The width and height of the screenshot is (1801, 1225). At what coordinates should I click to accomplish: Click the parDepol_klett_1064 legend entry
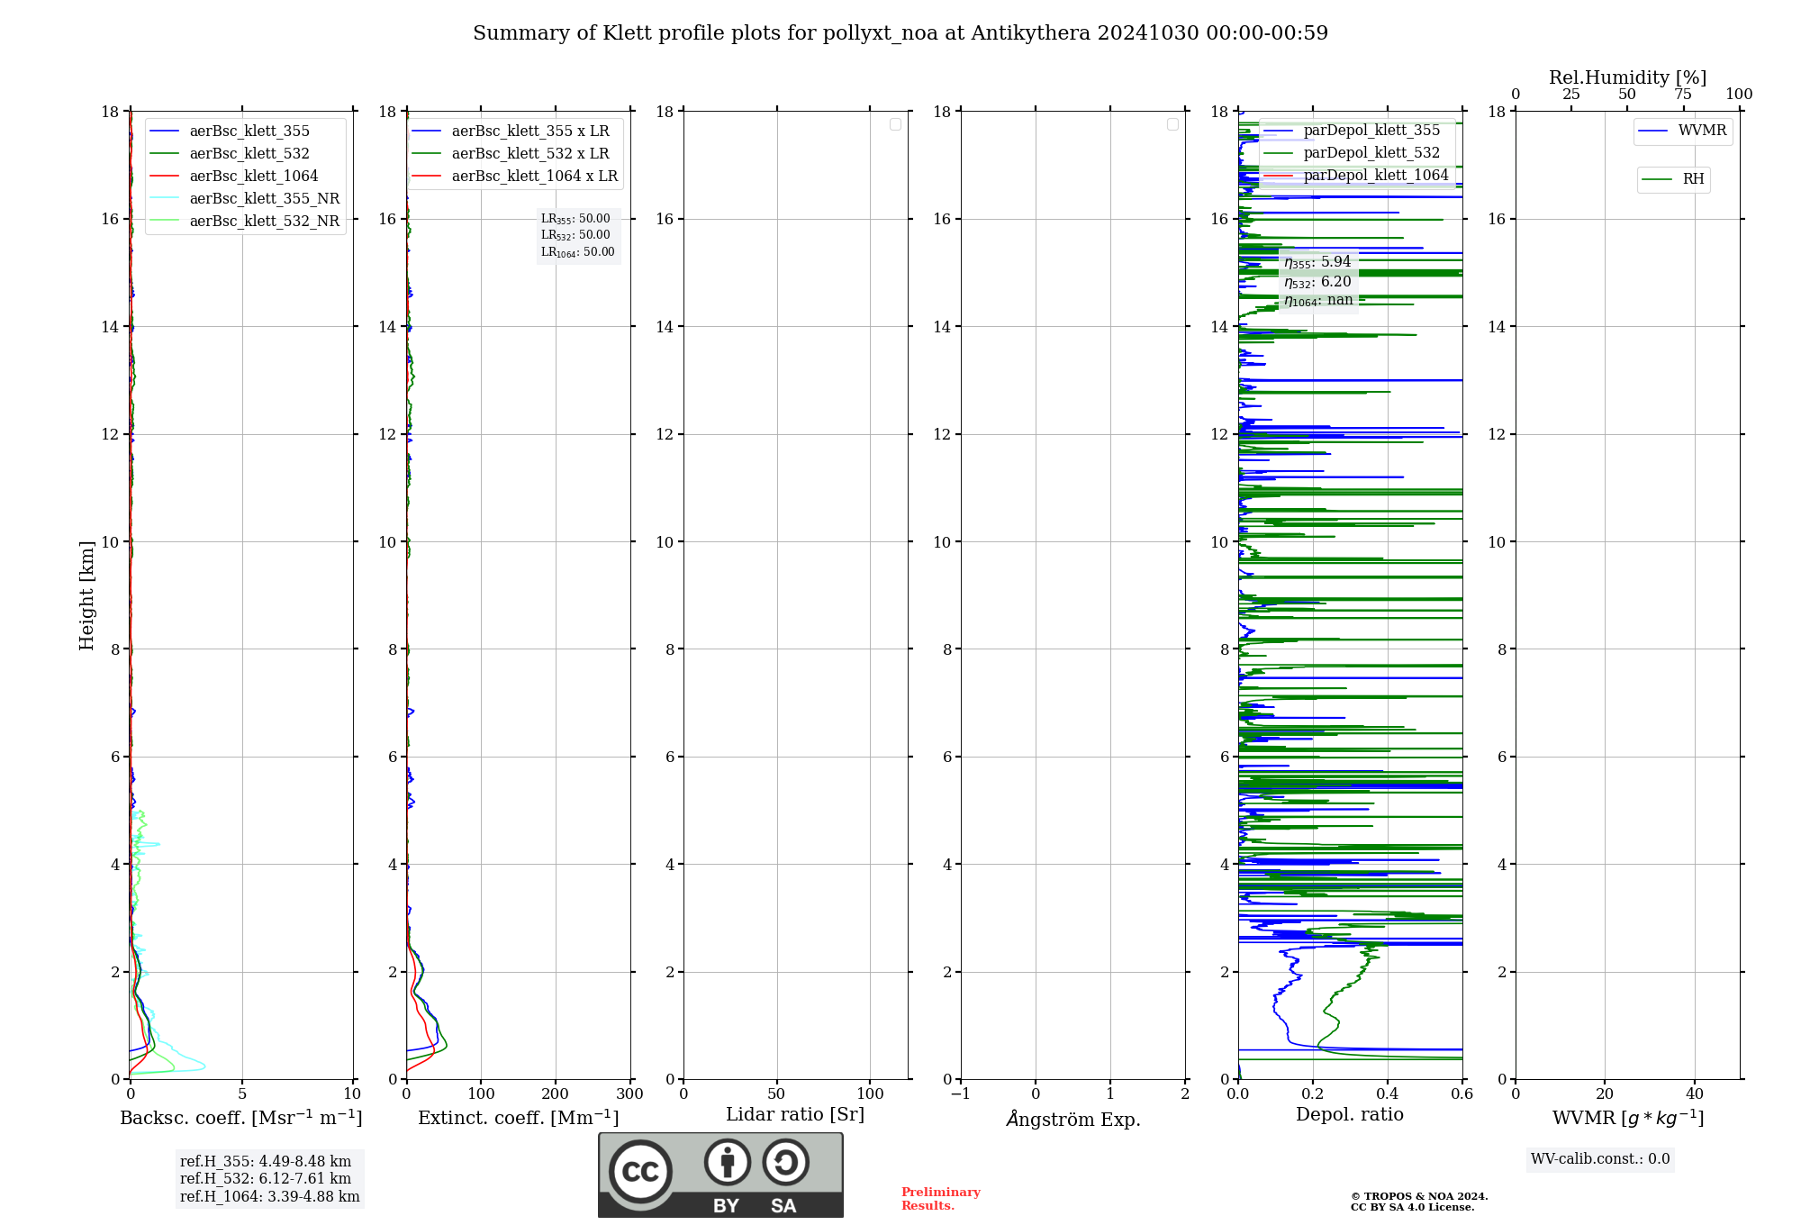1357,176
